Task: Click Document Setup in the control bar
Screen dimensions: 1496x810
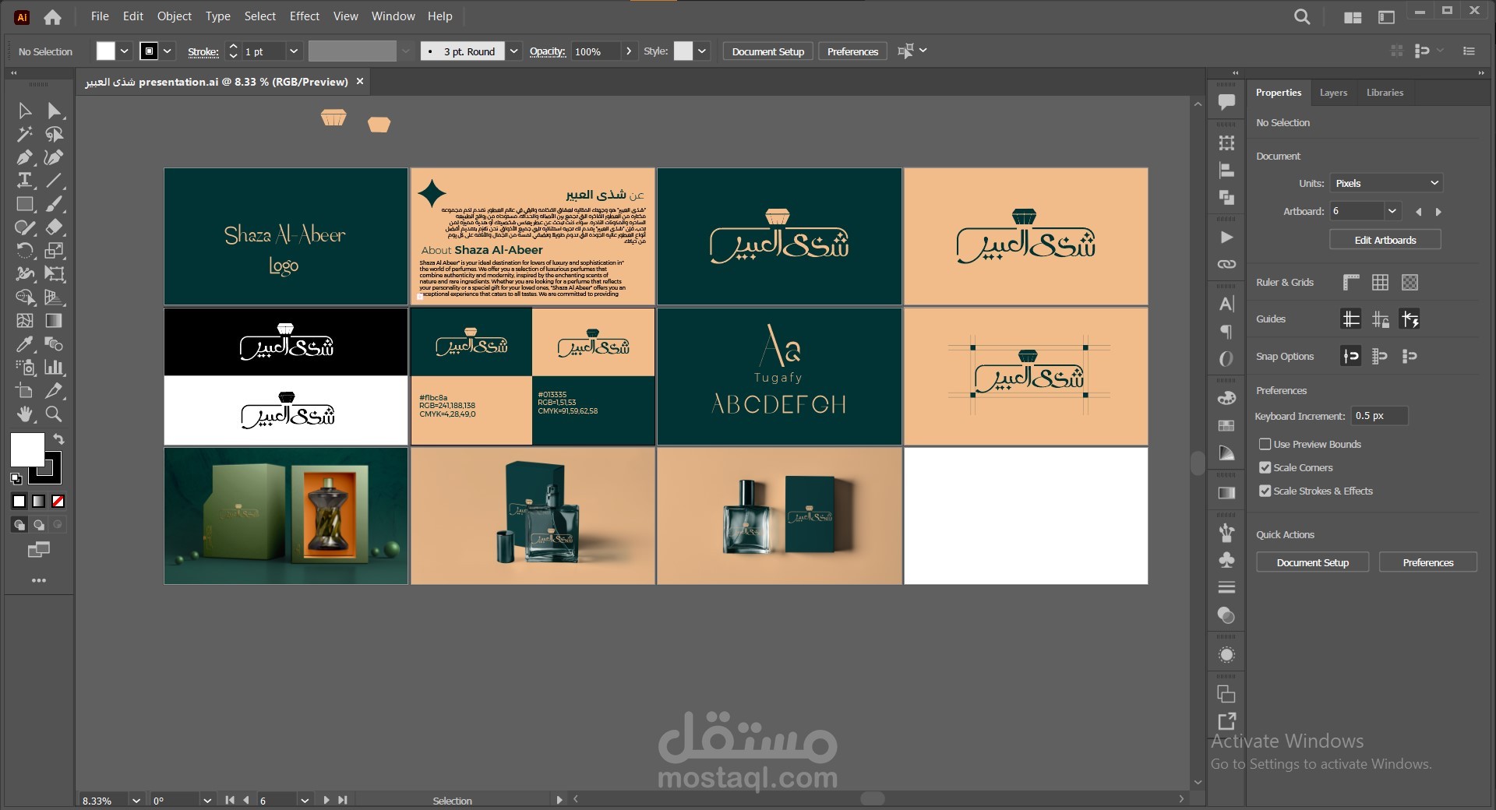Action: click(x=768, y=51)
